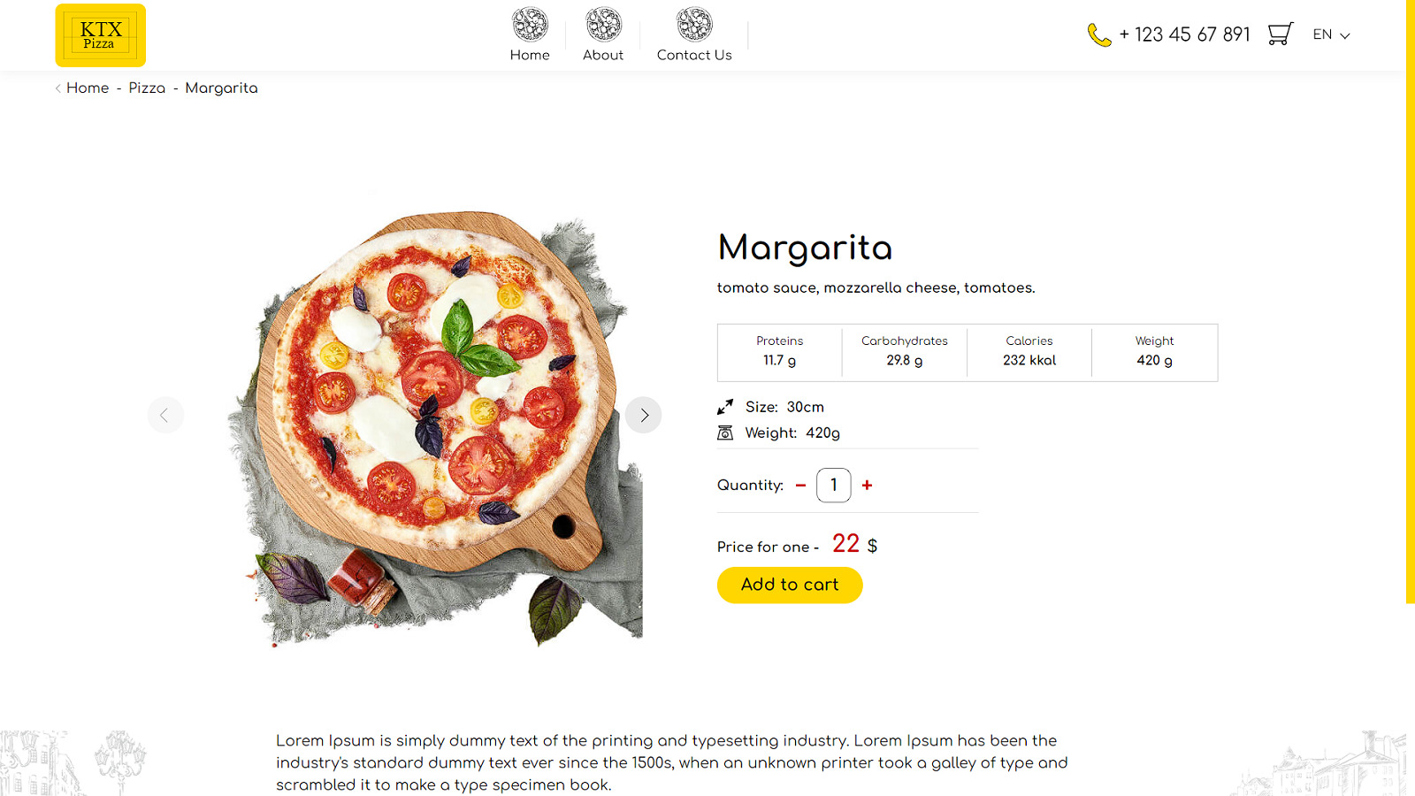
Task: Open the Contact Us page
Action: (693, 54)
